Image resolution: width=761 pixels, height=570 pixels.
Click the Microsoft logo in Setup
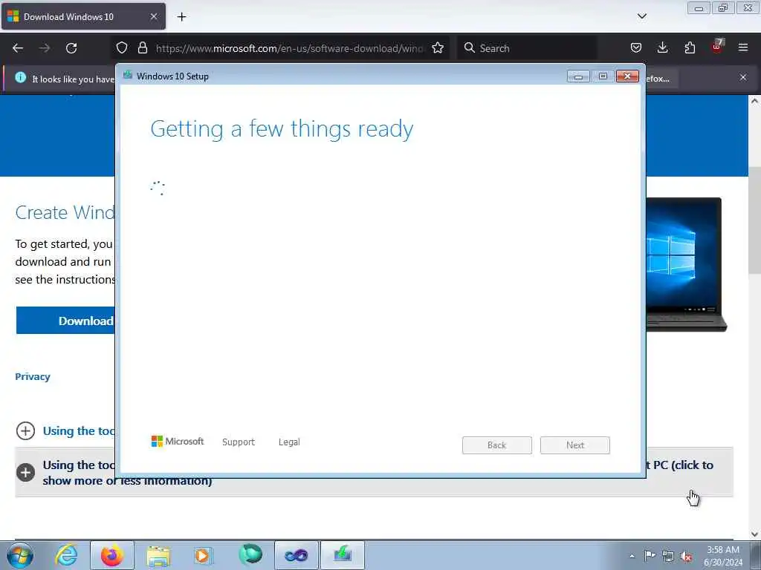178,442
